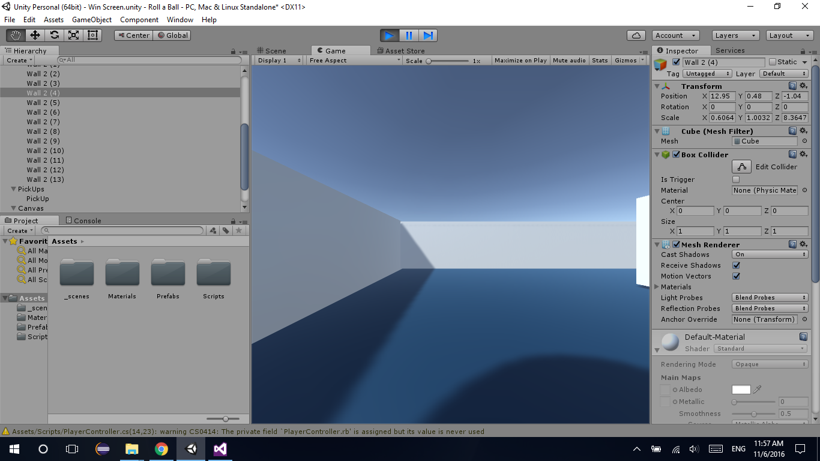Open the Cast Shadows dropdown
Image resolution: width=820 pixels, height=461 pixels.
(769, 254)
